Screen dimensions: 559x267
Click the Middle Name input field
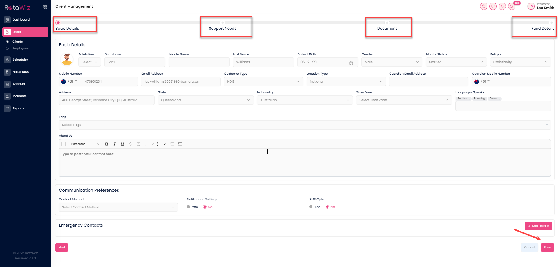(x=199, y=62)
